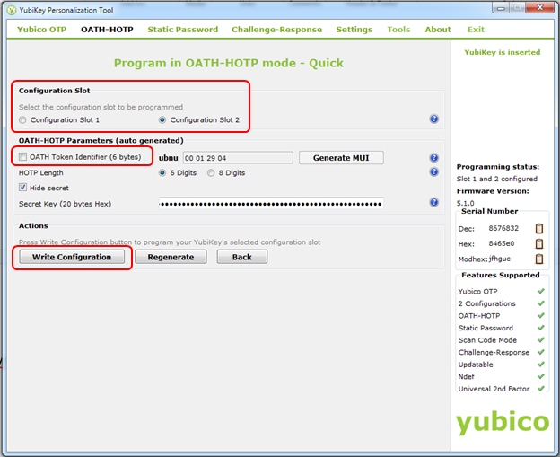Enable OATH Token Identifier checkbox

[22, 157]
